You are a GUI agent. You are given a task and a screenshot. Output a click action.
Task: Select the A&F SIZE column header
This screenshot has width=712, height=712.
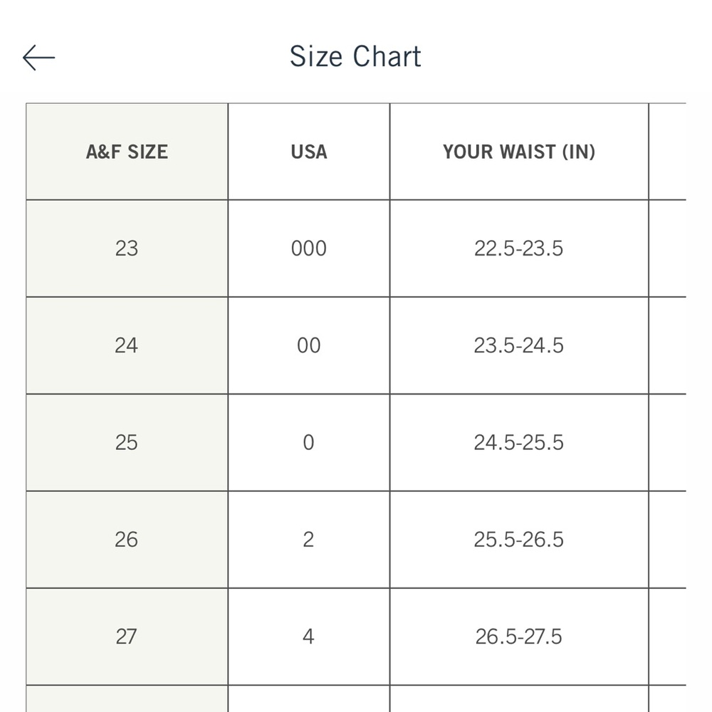tap(127, 152)
